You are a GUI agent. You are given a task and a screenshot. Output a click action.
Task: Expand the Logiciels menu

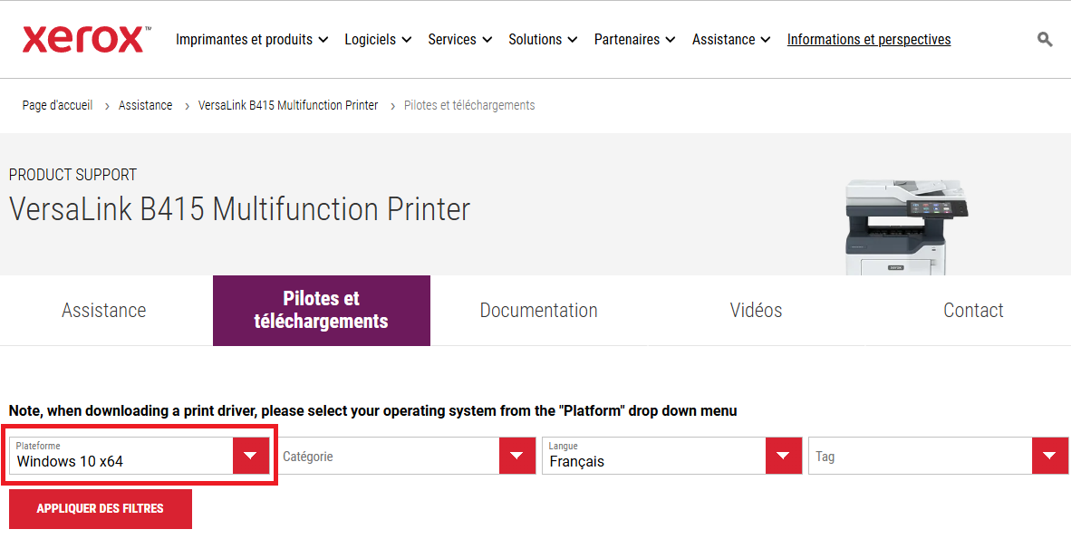pyautogui.click(x=378, y=40)
